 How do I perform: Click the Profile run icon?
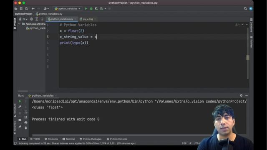click(102, 9)
